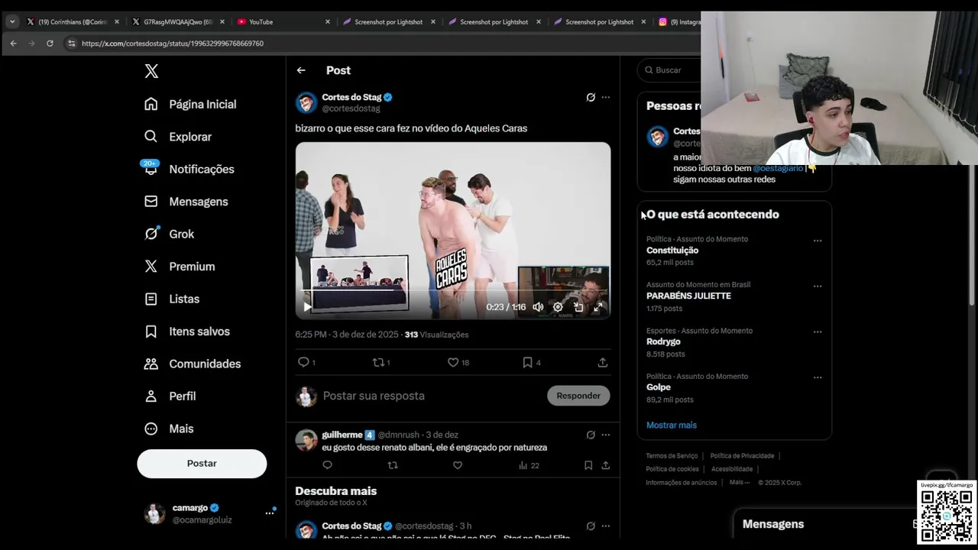Click the browser address bar URL
Screen dimensions: 978x550
click(x=173, y=44)
